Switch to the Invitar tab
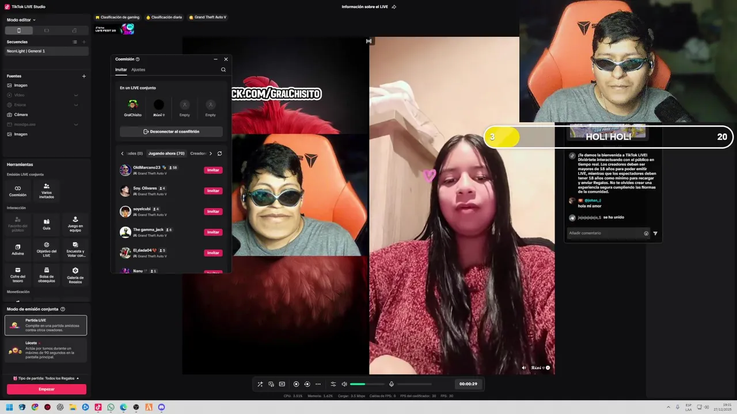This screenshot has height=414, width=737. (121, 70)
